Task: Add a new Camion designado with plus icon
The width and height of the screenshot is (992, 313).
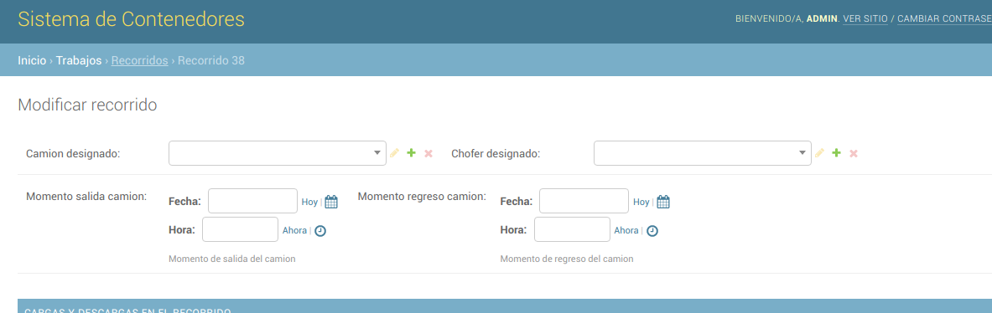Action: pos(411,152)
